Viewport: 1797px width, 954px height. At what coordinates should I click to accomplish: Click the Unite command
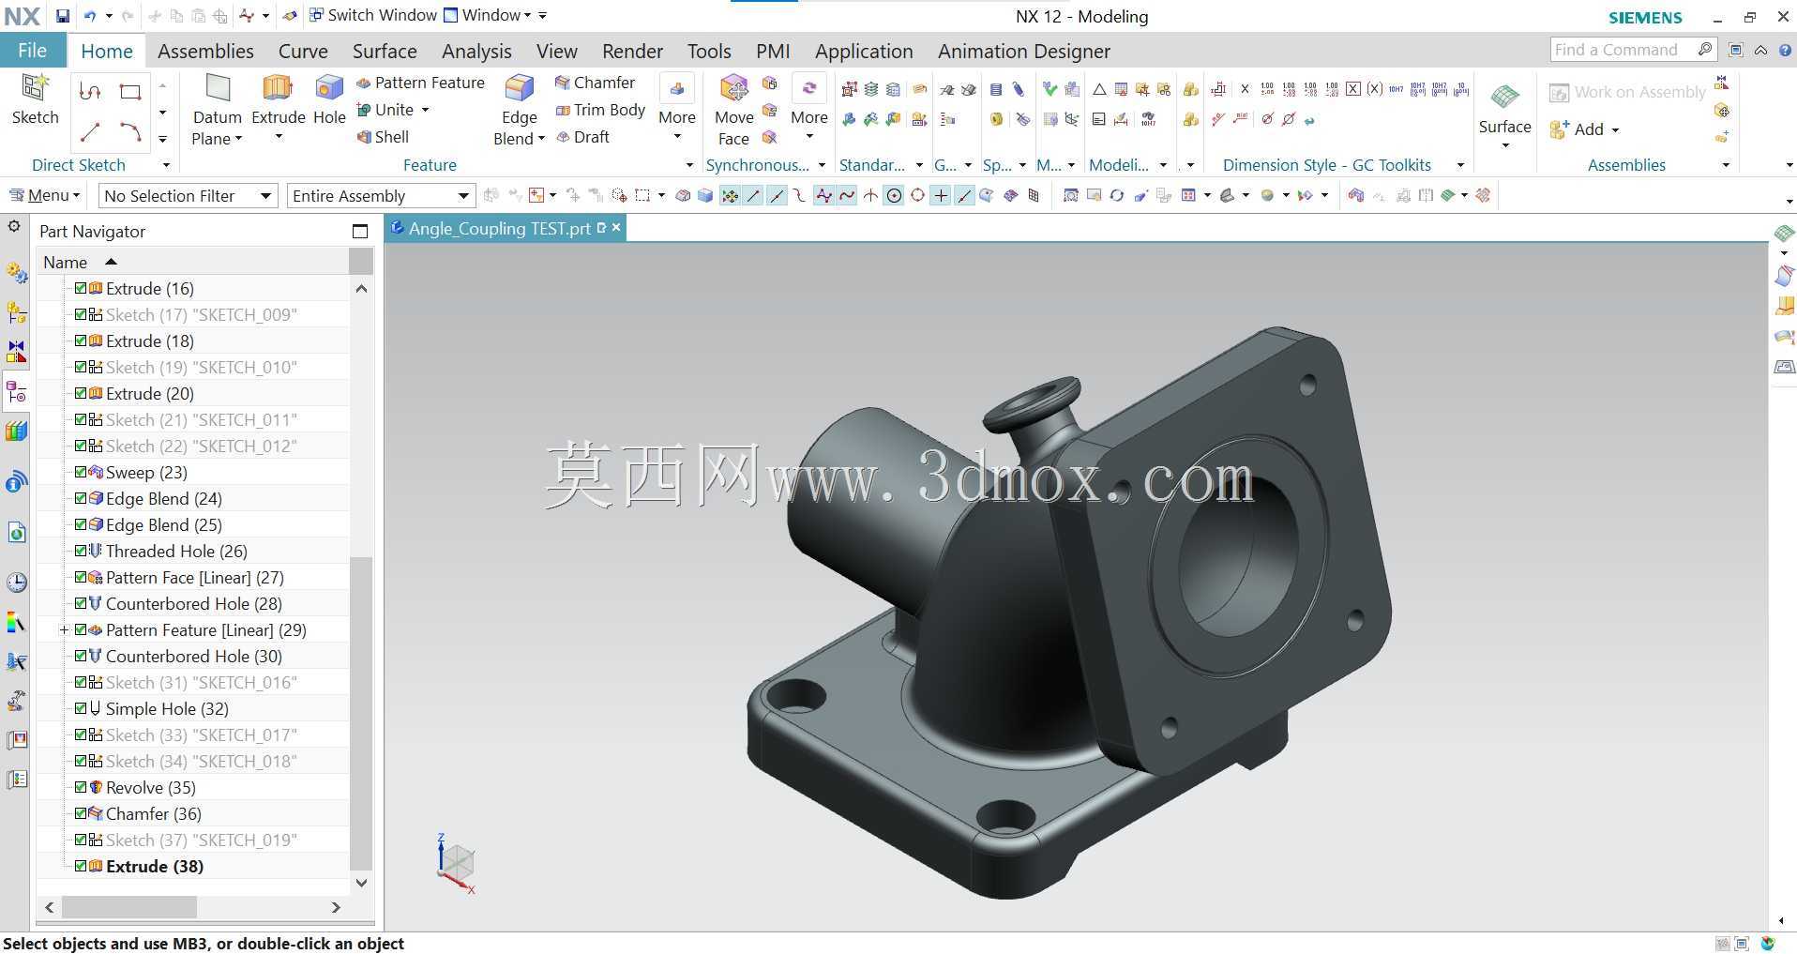(385, 110)
